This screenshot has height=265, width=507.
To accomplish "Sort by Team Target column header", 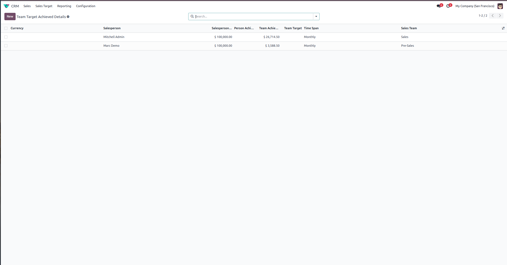I will [x=293, y=28].
